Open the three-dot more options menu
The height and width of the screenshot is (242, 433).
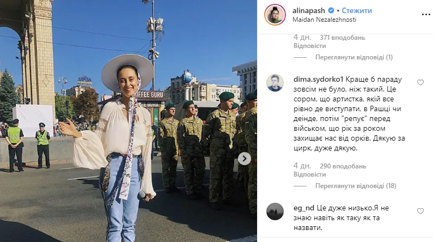426,15
